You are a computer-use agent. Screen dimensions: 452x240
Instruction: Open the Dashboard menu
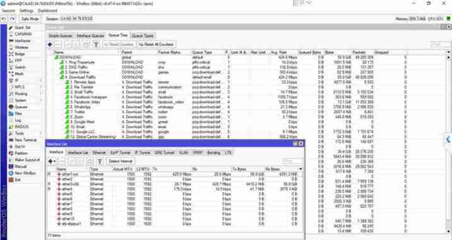pyautogui.click(x=47, y=11)
